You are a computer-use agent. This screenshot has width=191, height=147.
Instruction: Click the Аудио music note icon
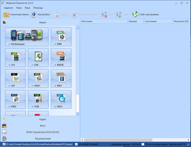[4, 119]
